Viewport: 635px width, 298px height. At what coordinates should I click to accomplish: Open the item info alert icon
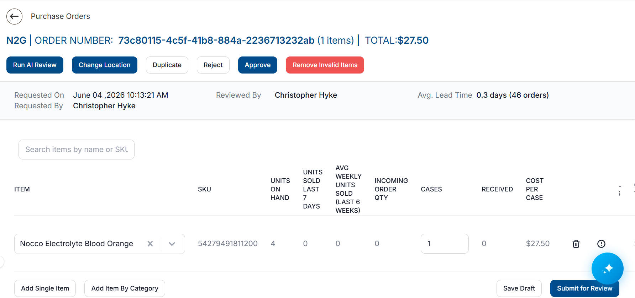pos(601,244)
